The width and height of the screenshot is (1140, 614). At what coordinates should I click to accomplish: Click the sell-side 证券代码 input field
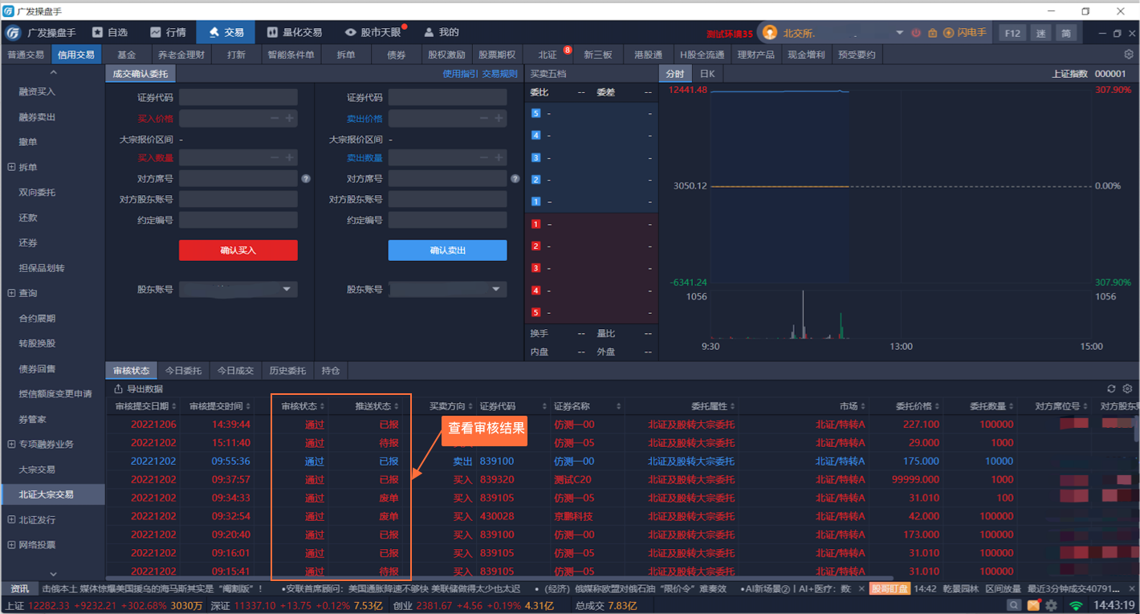[448, 97]
